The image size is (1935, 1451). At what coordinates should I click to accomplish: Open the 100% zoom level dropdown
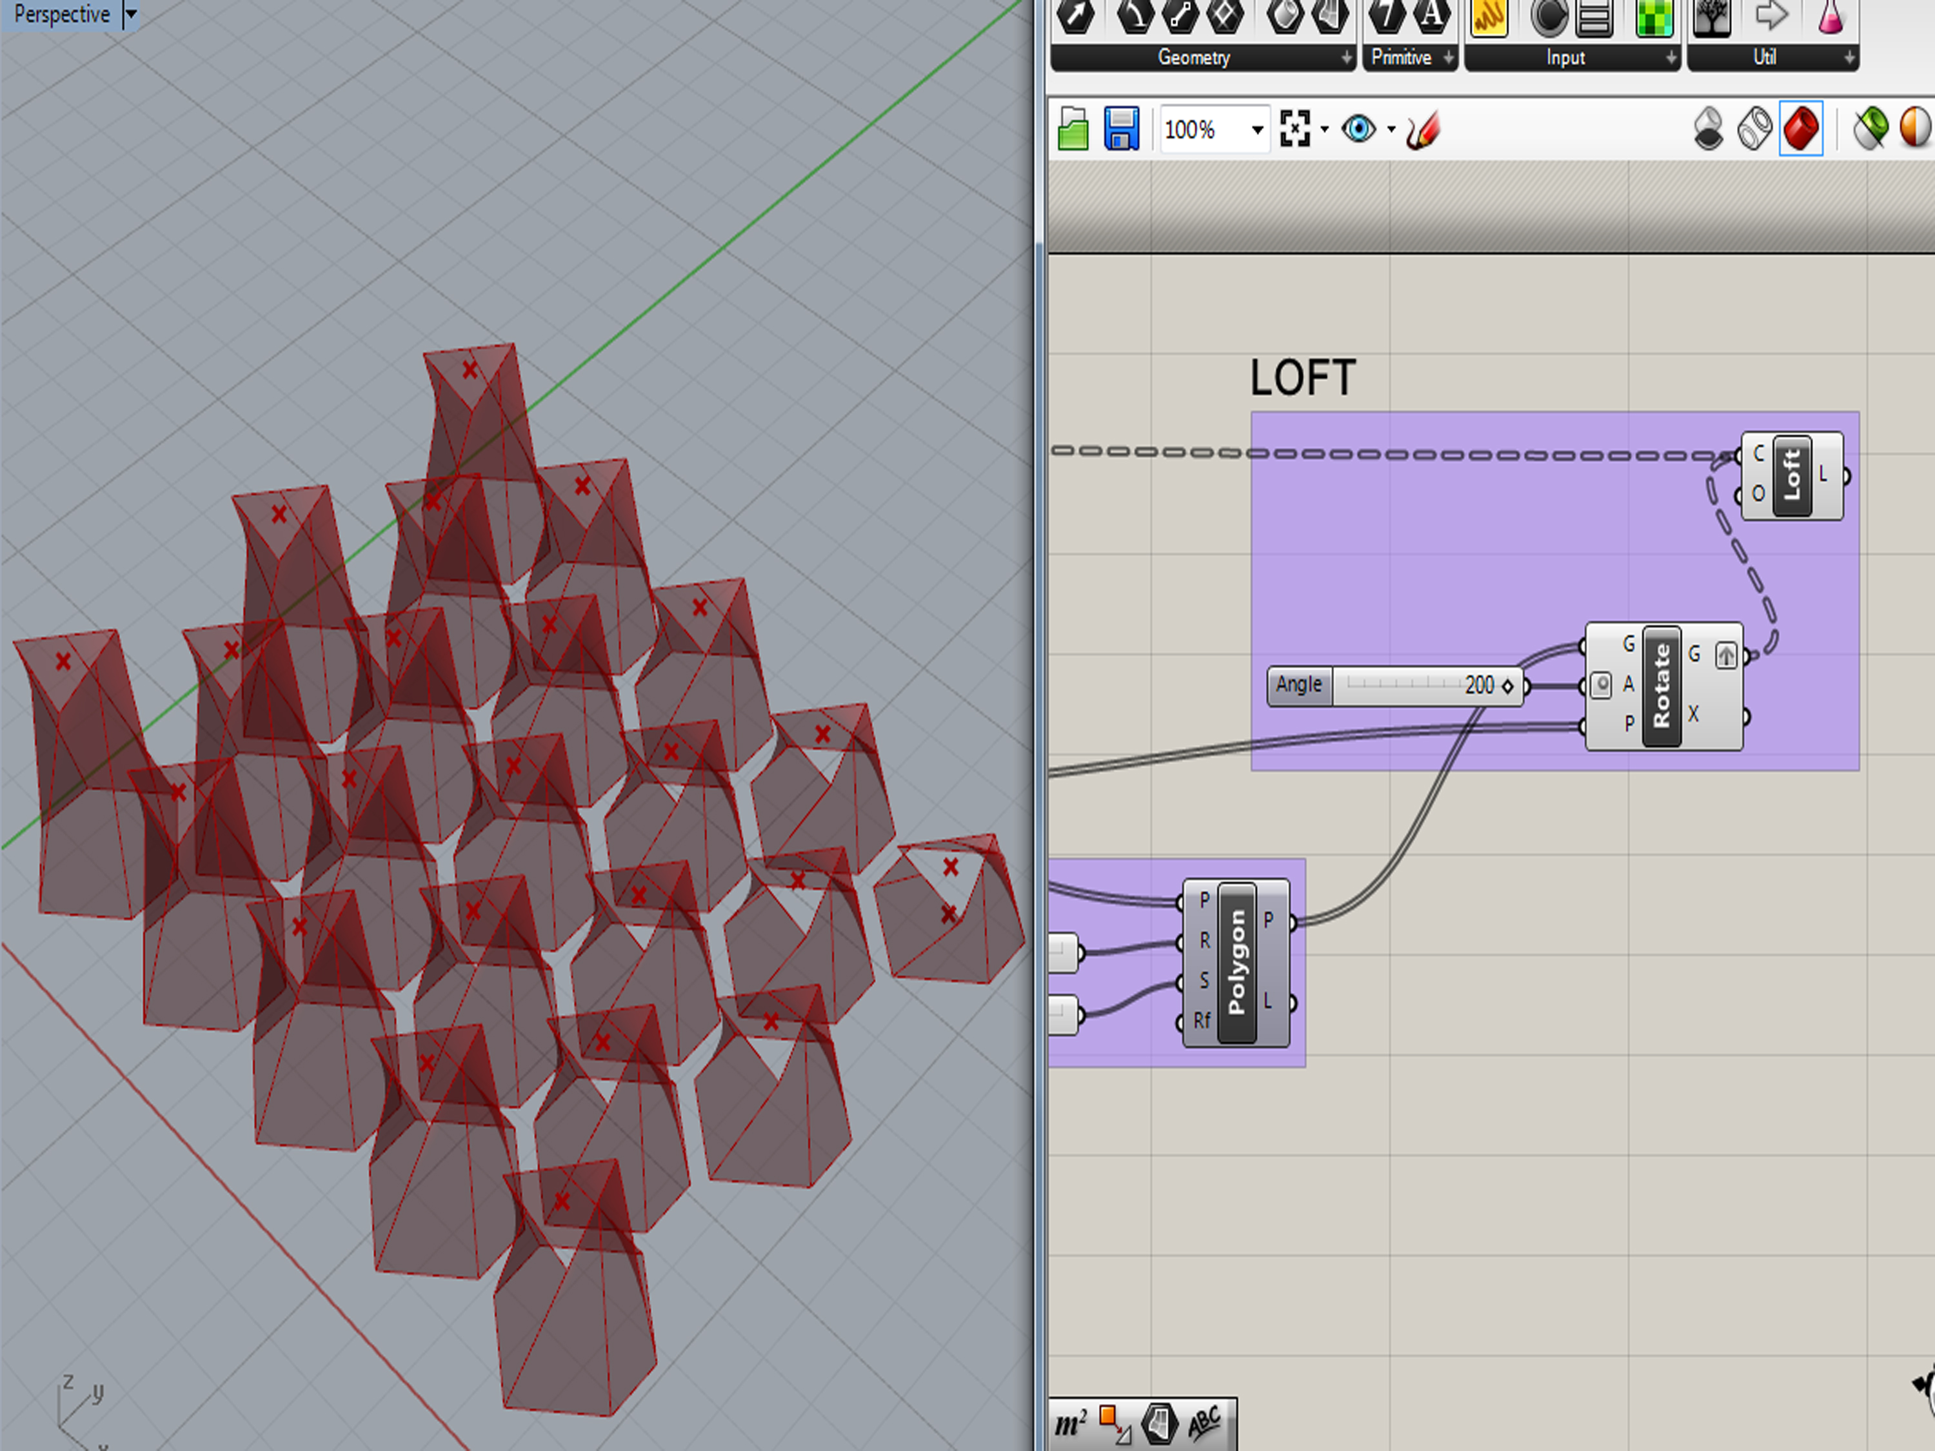click(x=1257, y=130)
